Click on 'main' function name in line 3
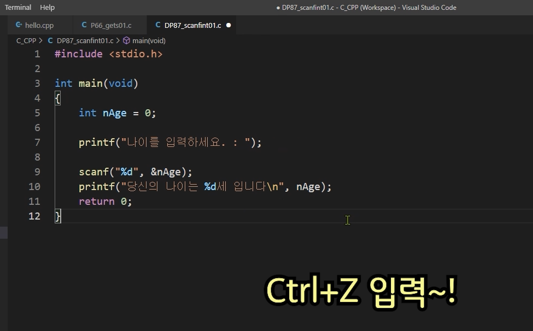The height and width of the screenshot is (331, 533). coord(91,84)
